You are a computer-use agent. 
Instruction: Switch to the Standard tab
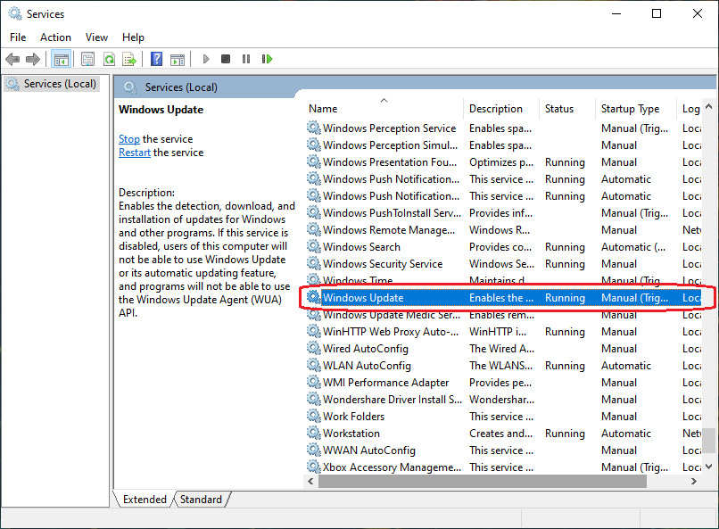[201, 500]
